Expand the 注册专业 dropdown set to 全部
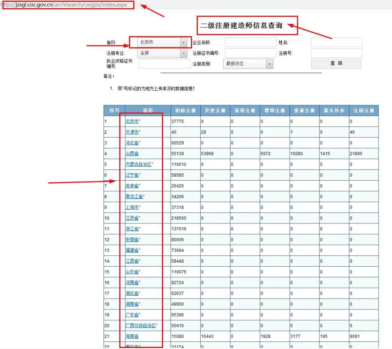This screenshot has width=392, height=349. 162,53
